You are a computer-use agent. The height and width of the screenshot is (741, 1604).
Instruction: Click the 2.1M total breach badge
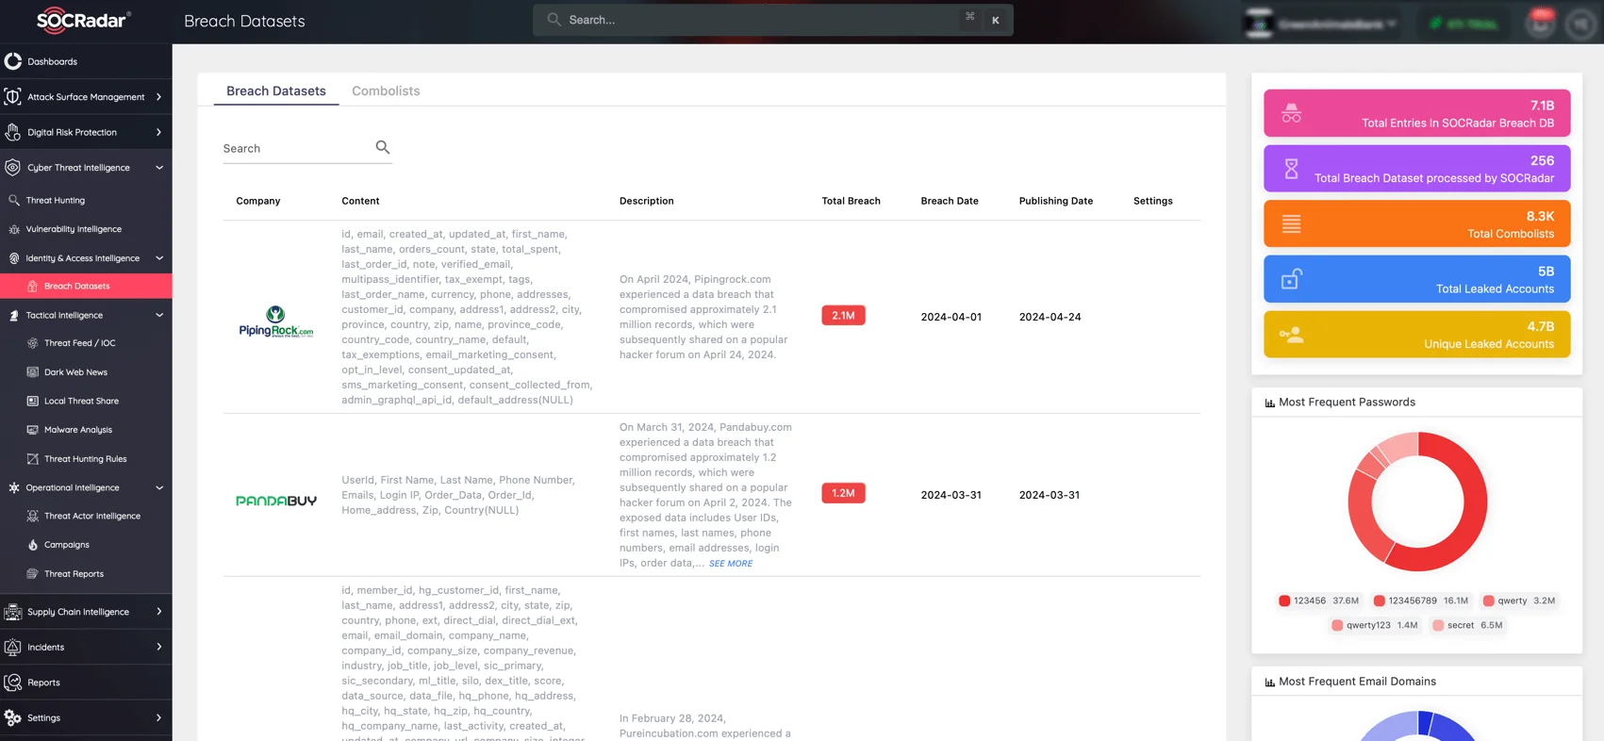click(843, 316)
